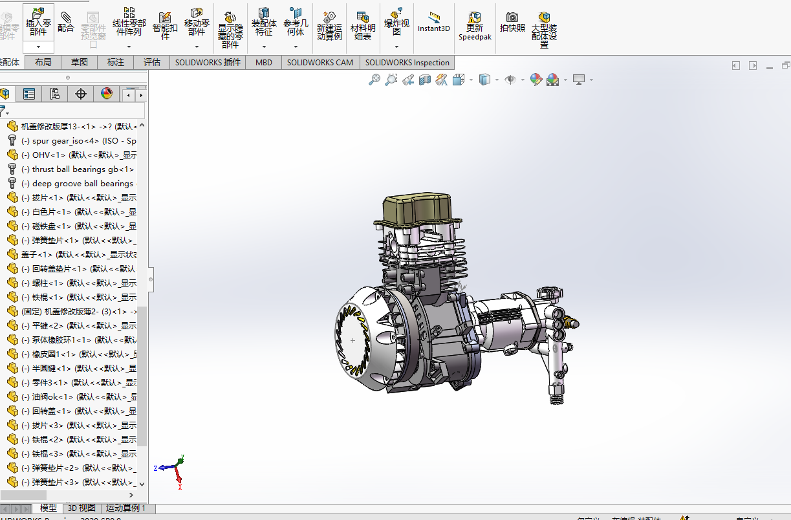Select the 配合 (Mate) paperclip tool
Viewport: 791px width, 520px height.
tap(66, 21)
